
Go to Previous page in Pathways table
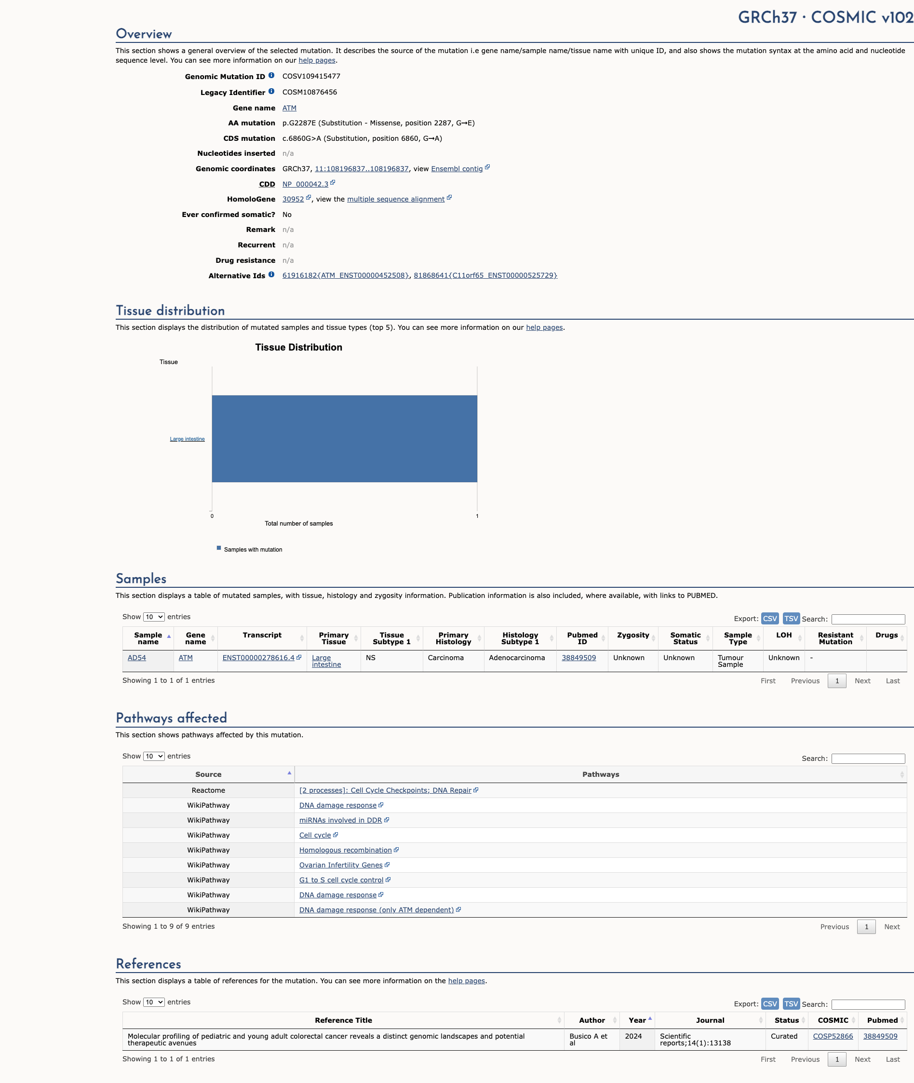[834, 927]
